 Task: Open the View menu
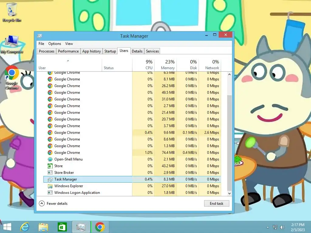pos(69,44)
